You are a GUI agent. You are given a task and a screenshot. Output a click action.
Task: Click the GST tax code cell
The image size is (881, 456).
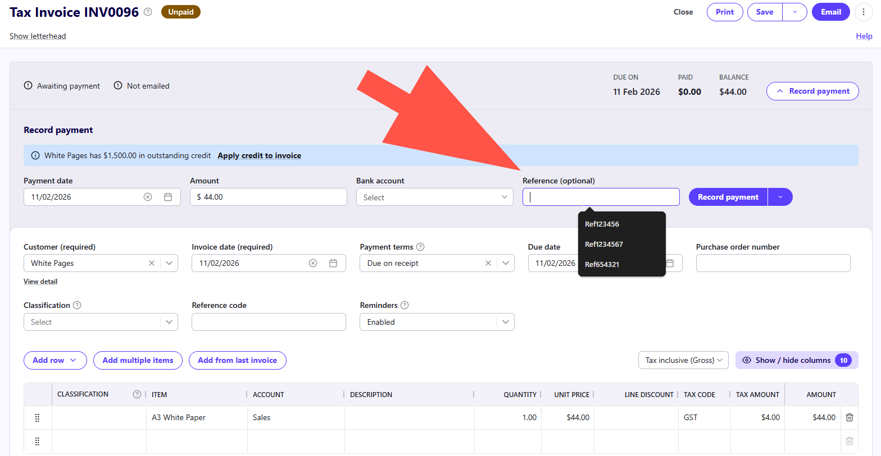pyautogui.click(x=705, y=417)
